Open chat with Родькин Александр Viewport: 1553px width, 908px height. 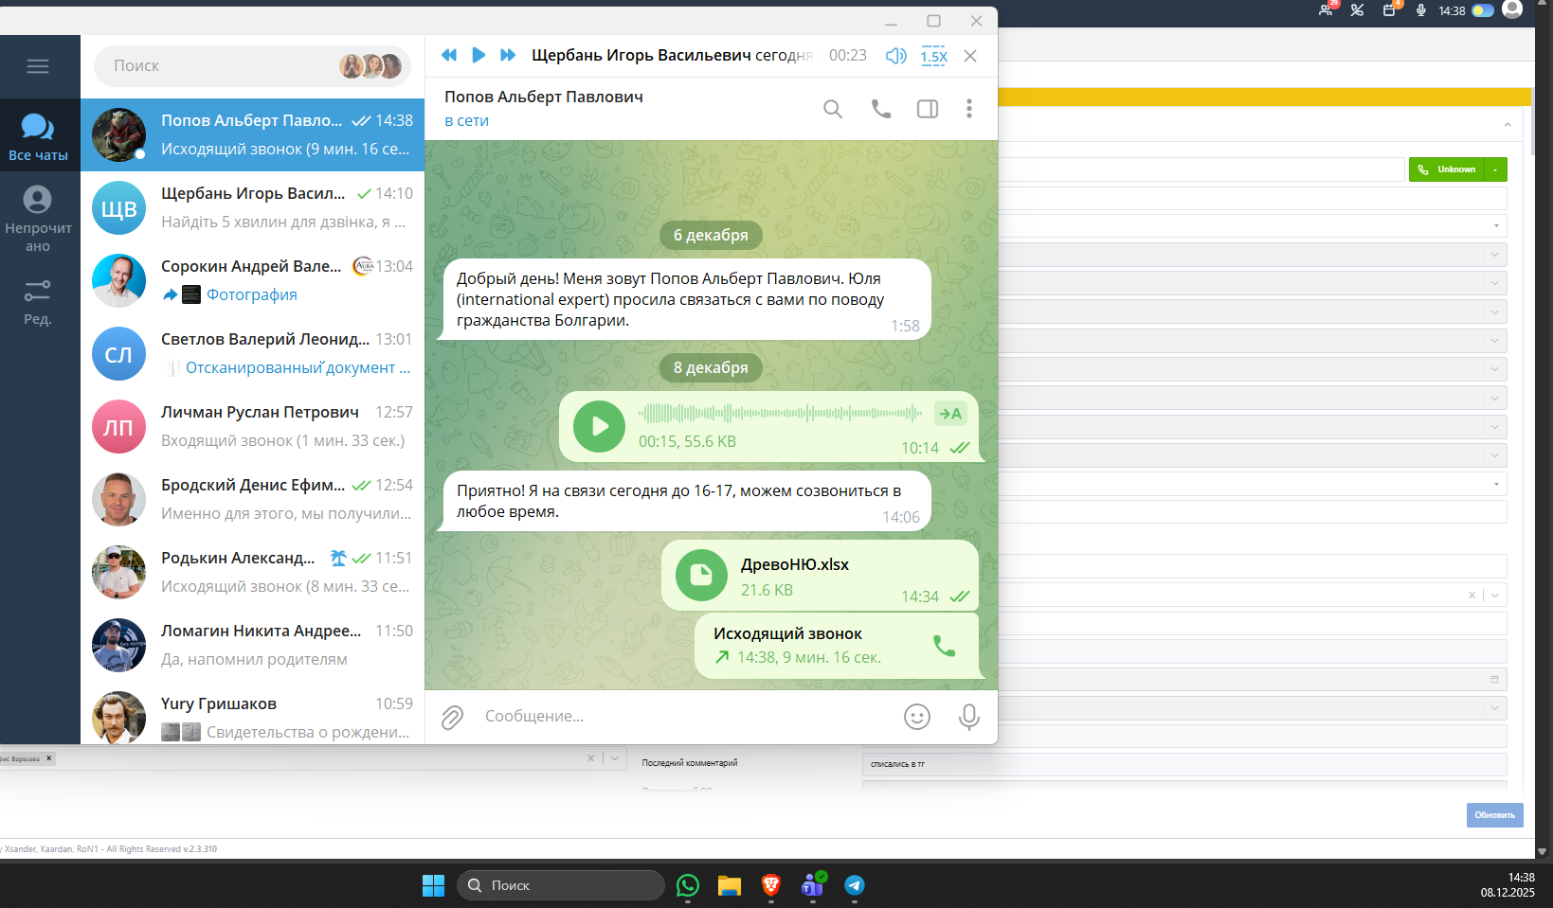point(252,572)
